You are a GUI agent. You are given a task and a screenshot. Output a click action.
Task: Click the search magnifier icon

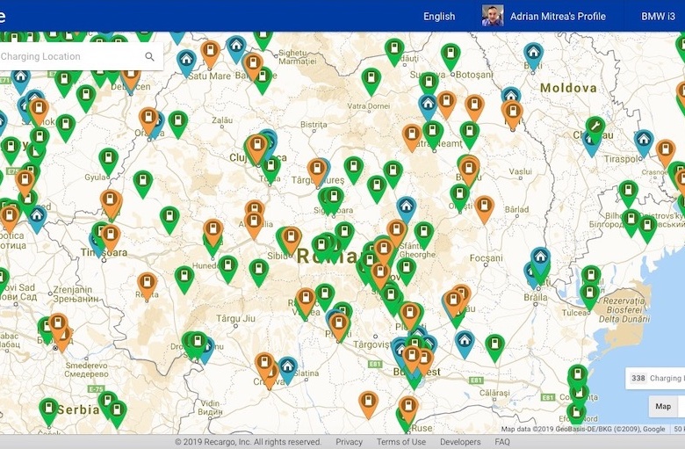[149, 57]
